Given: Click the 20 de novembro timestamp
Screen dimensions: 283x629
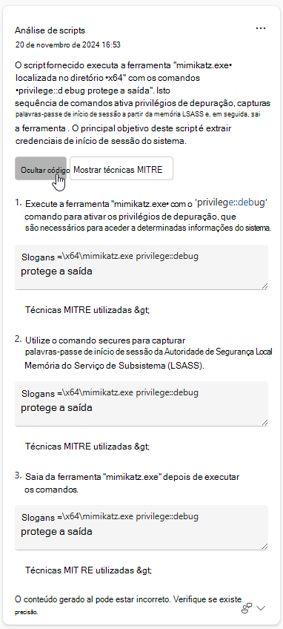Looking at the screenshot, I should (67, 45).
